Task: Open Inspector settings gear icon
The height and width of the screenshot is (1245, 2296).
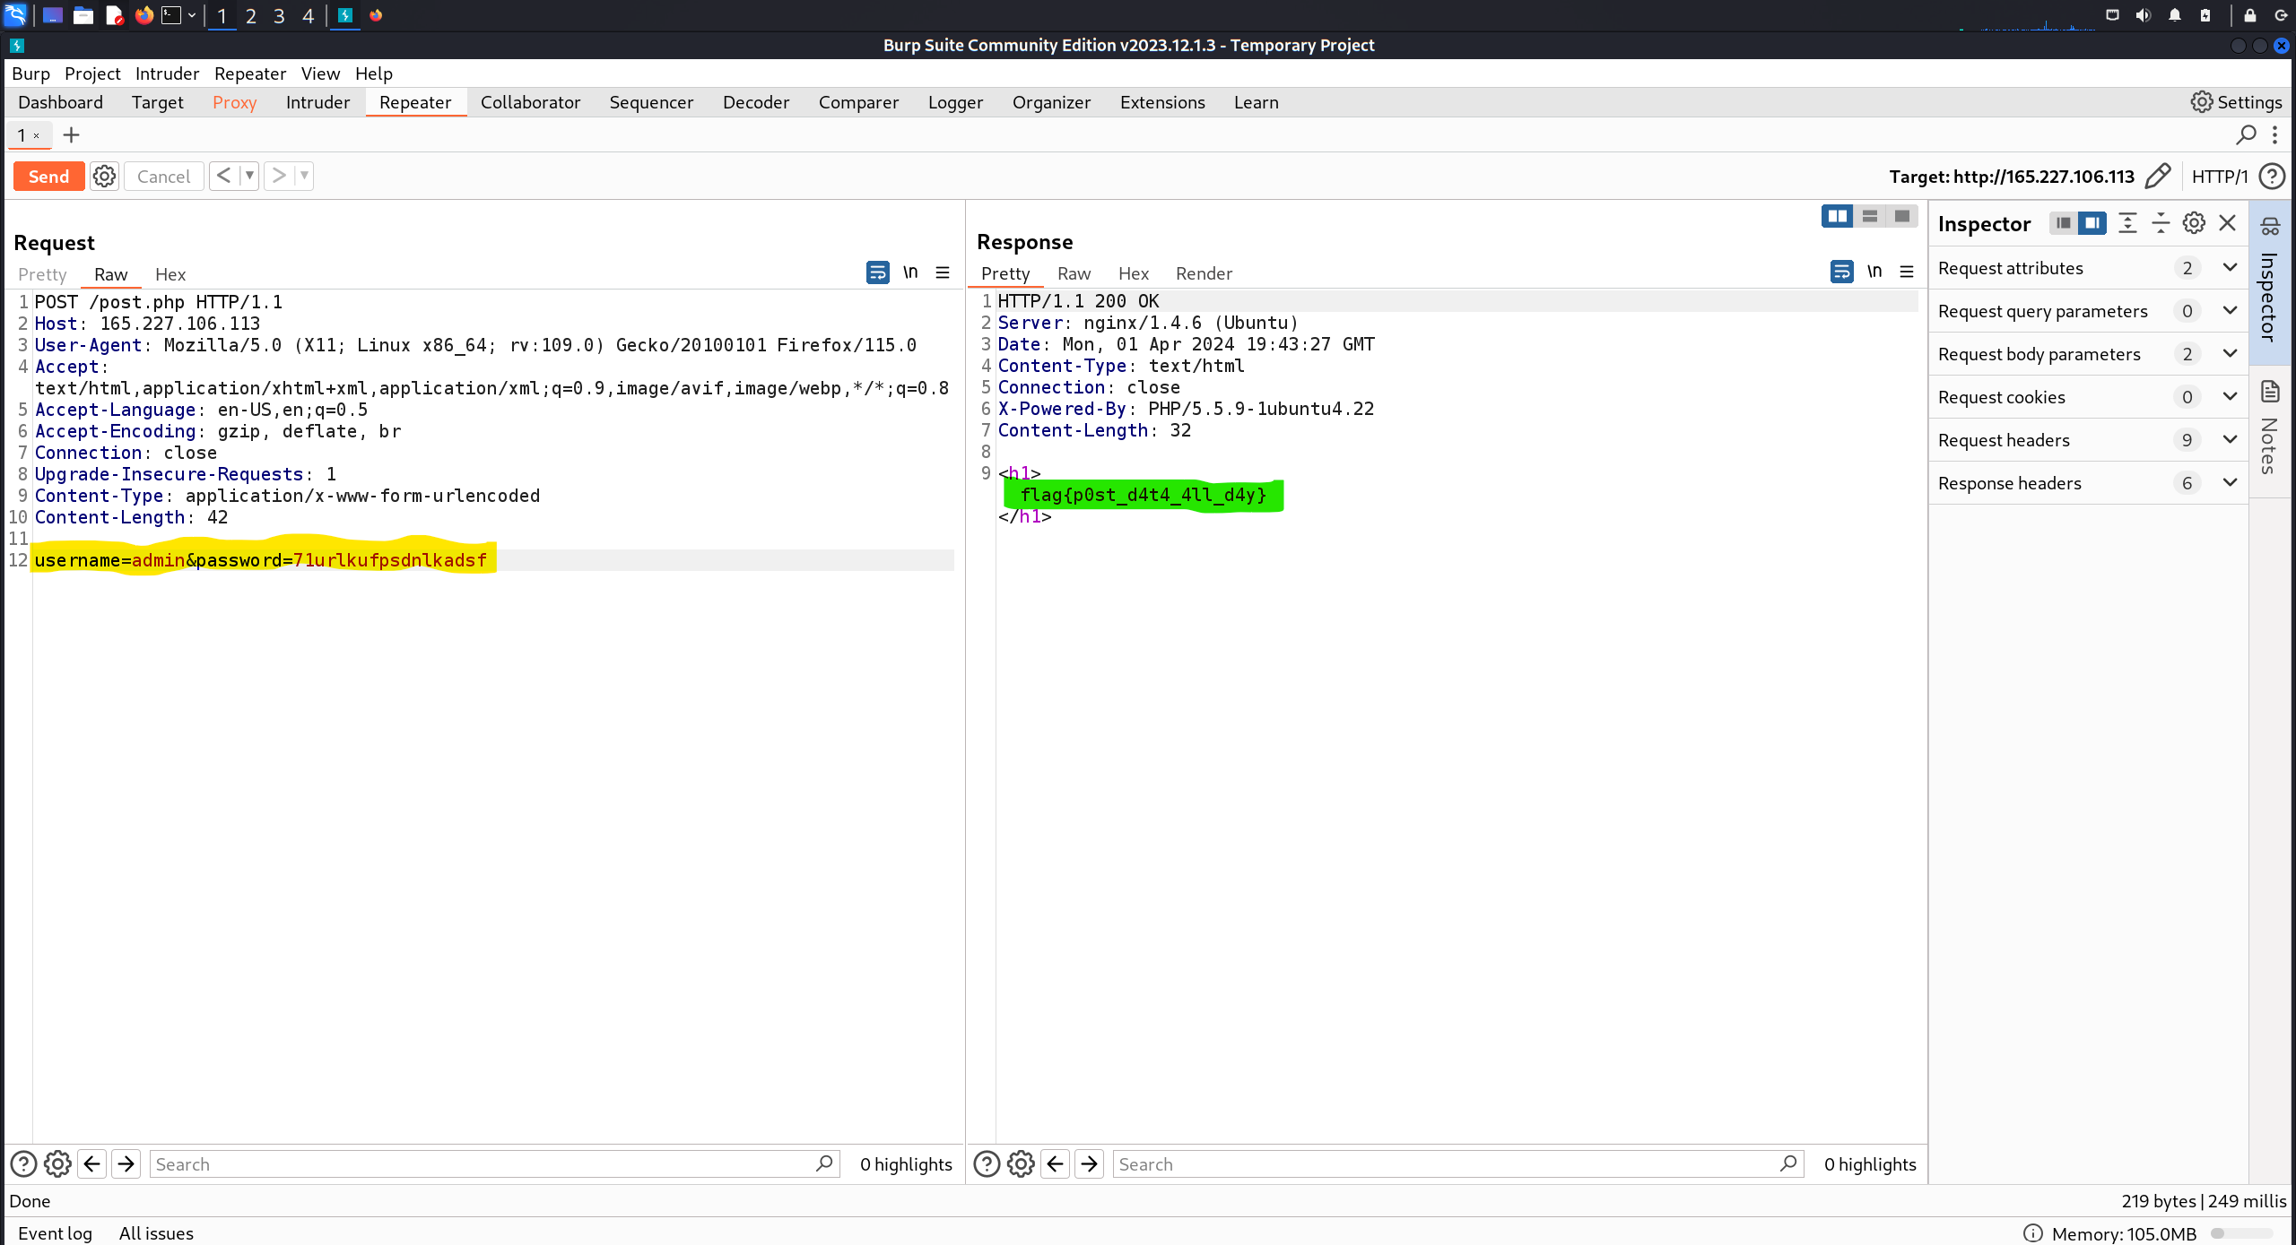Action: 2193,223
